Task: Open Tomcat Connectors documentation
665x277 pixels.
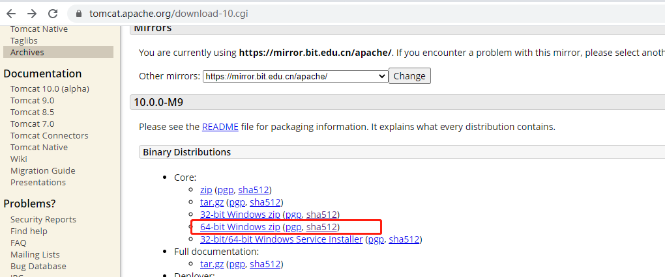Action: tap(49, 136)
